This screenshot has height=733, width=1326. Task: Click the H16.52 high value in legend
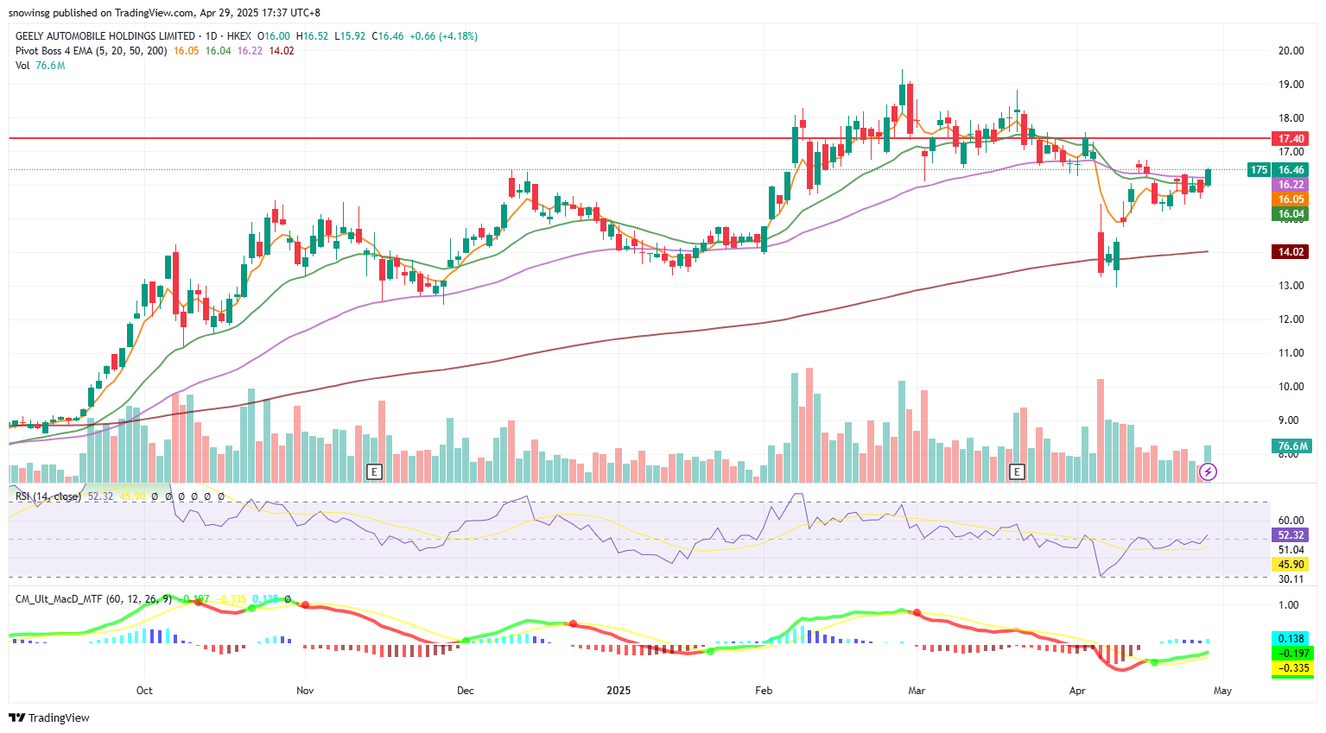tap(312, 36)
